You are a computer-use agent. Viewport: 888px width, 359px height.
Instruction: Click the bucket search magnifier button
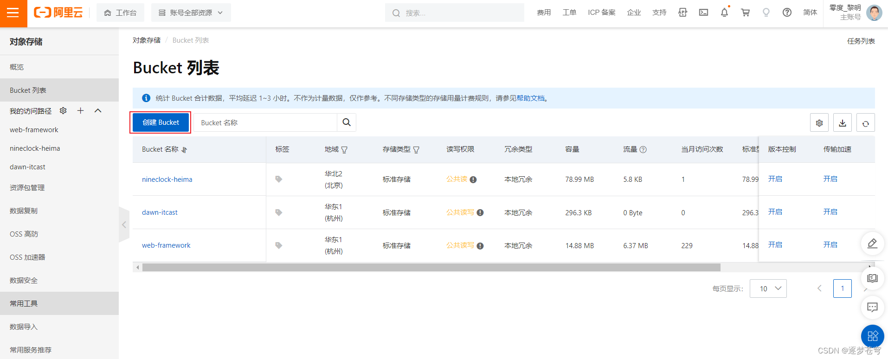pos(347,122)
